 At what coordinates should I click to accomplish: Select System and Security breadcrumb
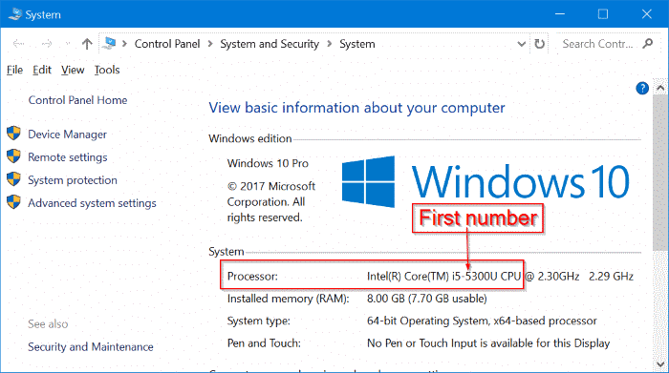pyautogui.click(x=270, y=44)
